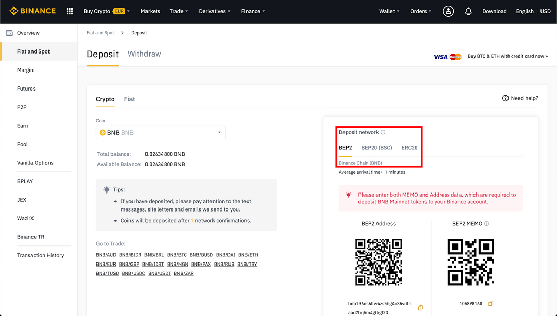
Task: Select the BEP20 (BSC) network option
Action: (x=376, y=148)
